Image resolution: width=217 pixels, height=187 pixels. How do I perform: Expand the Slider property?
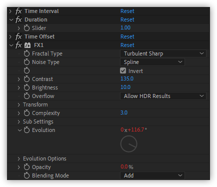[x=19, y=28]
